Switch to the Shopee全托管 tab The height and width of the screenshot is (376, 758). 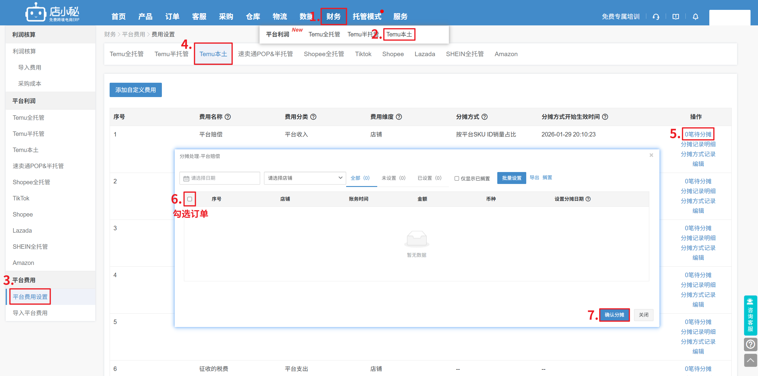point(324,54)
